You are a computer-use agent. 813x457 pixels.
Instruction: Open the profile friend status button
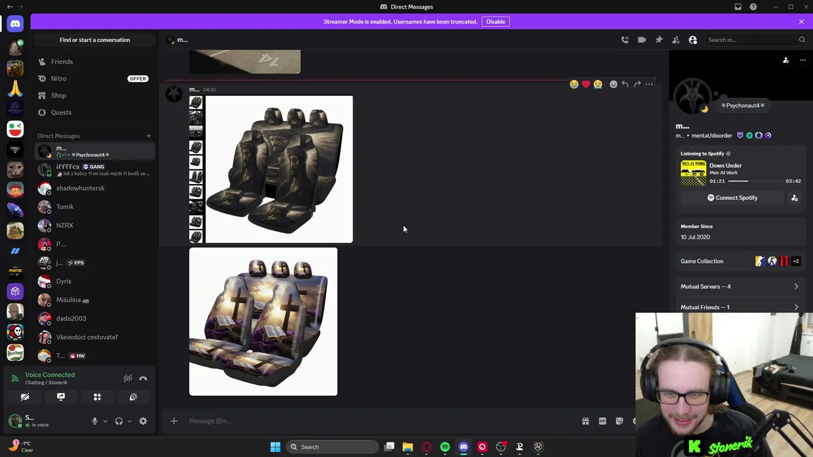coord(786,60)
